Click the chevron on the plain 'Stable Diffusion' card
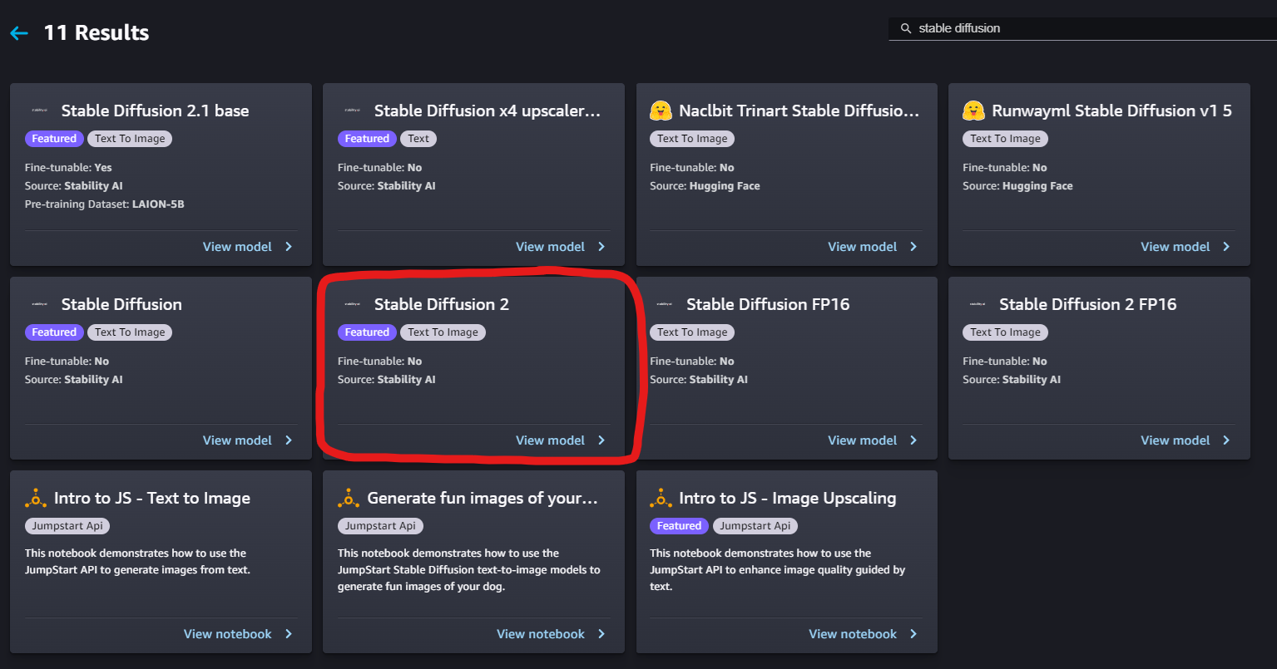1277x669 pixels. (289, 440)
